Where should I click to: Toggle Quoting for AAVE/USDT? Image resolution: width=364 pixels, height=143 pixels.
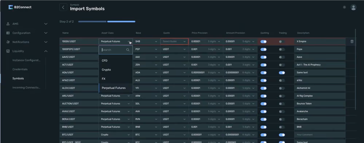[264, 57]
